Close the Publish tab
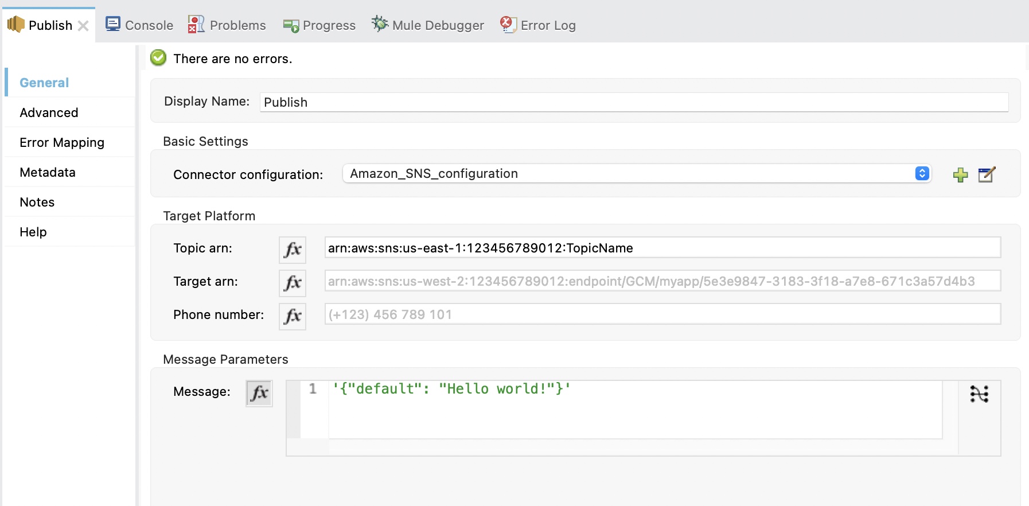Screen dimensions: 1029x506 (83, 26)
